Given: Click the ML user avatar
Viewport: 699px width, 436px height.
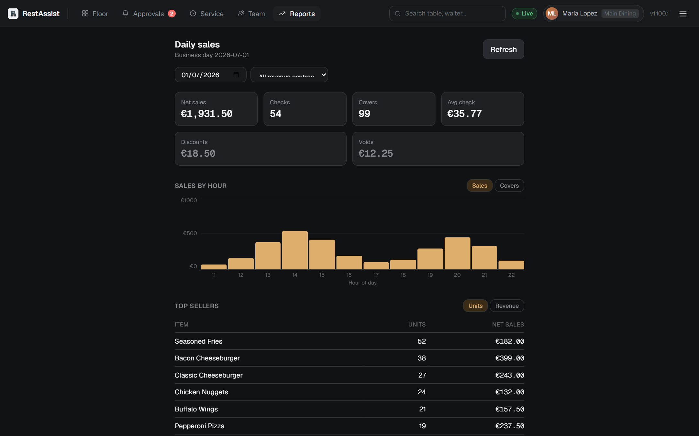Looking at the screenshot, I should point(552,14).
